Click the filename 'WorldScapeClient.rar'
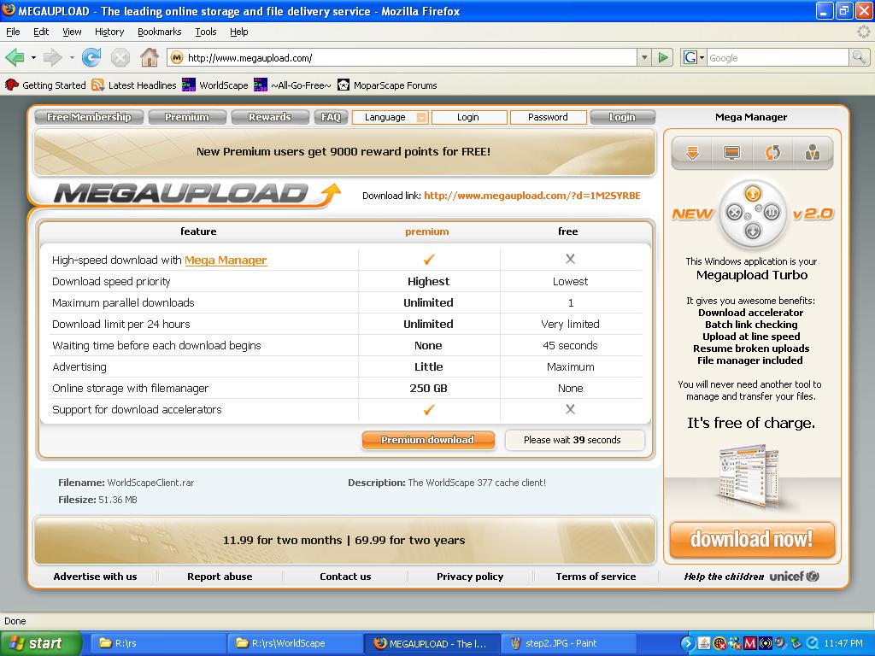875x656 pixels. [150, 483]
